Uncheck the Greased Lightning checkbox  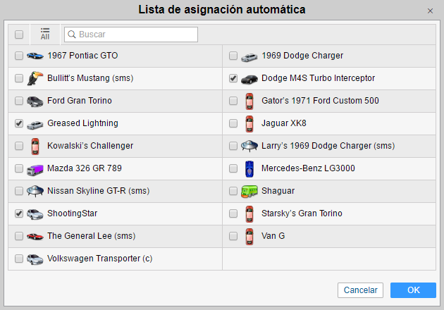pos(19,123)
